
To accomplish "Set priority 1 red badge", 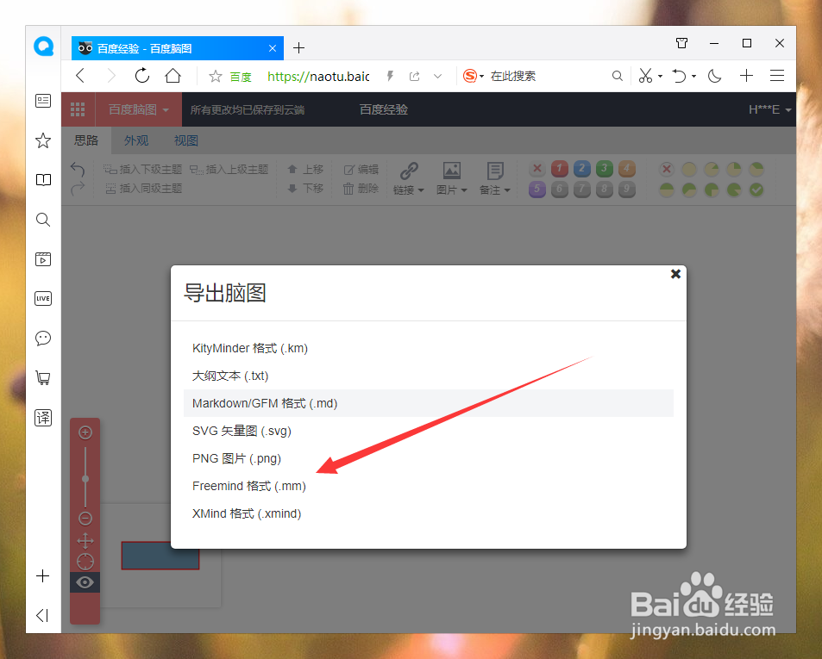I will (x=560, y=169).
